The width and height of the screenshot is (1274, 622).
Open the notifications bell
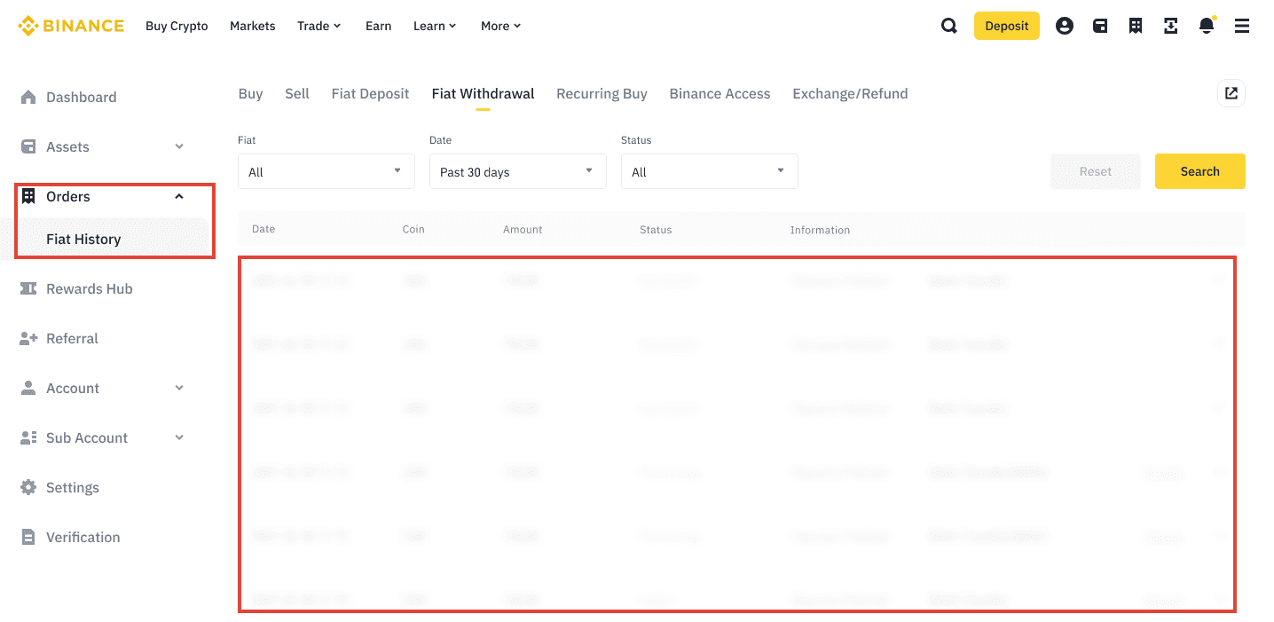click(x=1207, y=25)
